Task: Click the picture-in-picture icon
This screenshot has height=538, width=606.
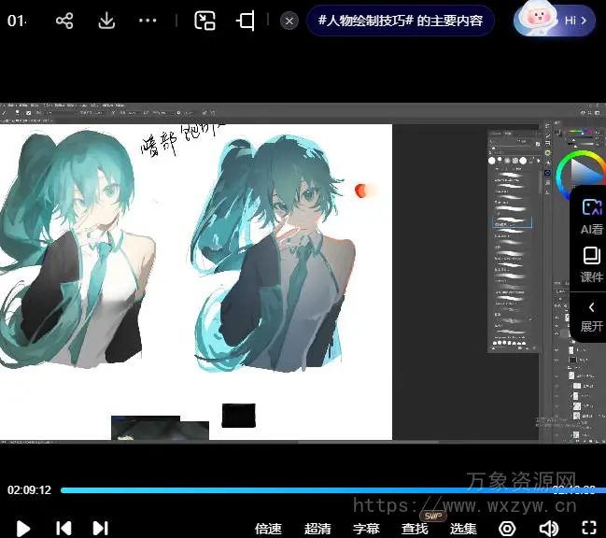Action: (x=204, y=21)
